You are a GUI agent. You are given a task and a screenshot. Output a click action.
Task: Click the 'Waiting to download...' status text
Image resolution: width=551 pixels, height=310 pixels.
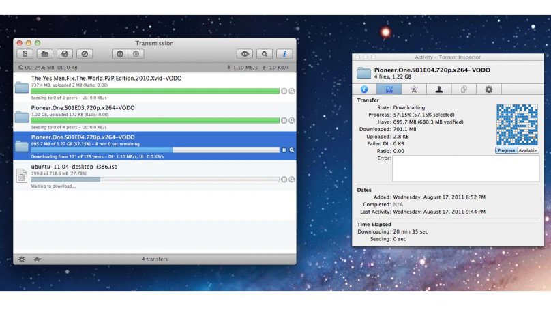tap(53, 186)
